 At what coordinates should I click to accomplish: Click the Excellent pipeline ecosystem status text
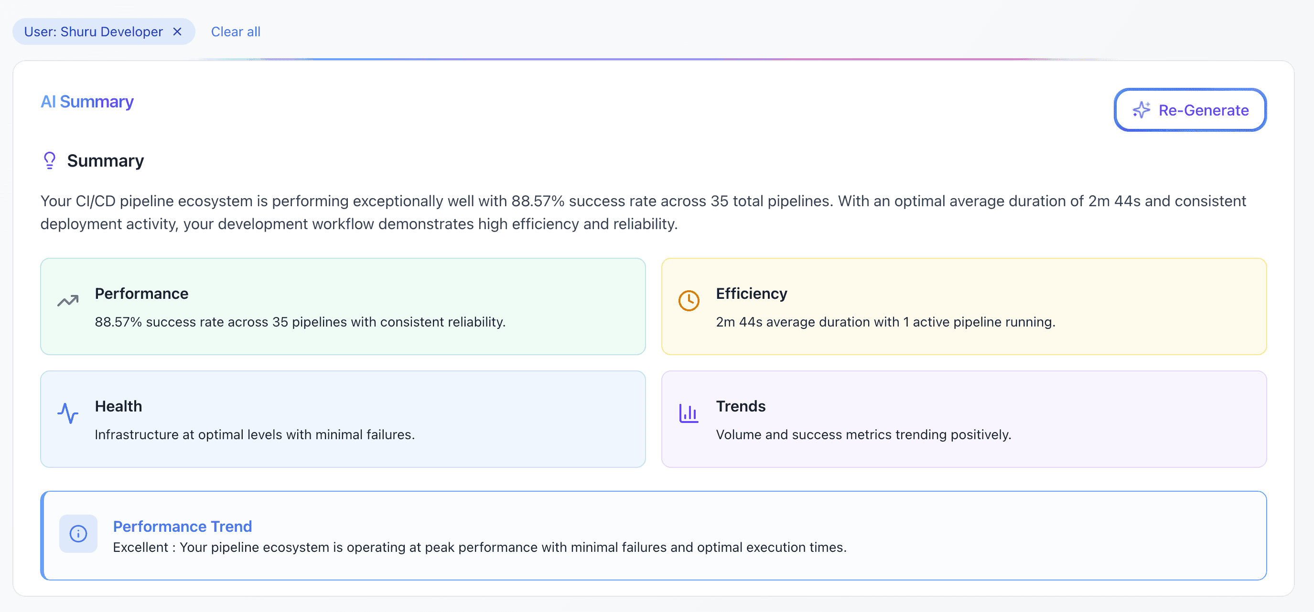pos(479,547)
